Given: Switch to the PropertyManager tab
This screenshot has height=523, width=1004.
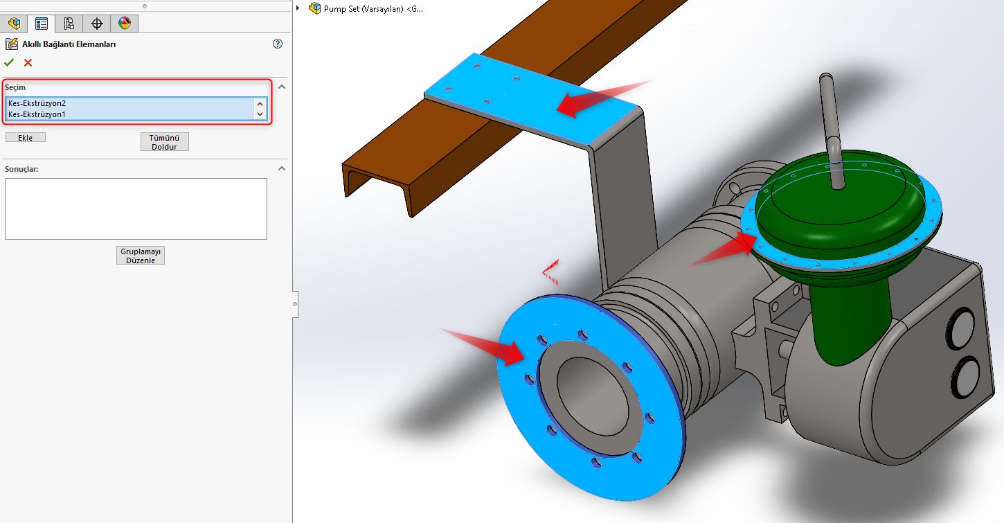Looking at the screenshot, I should tap(42, 23).
